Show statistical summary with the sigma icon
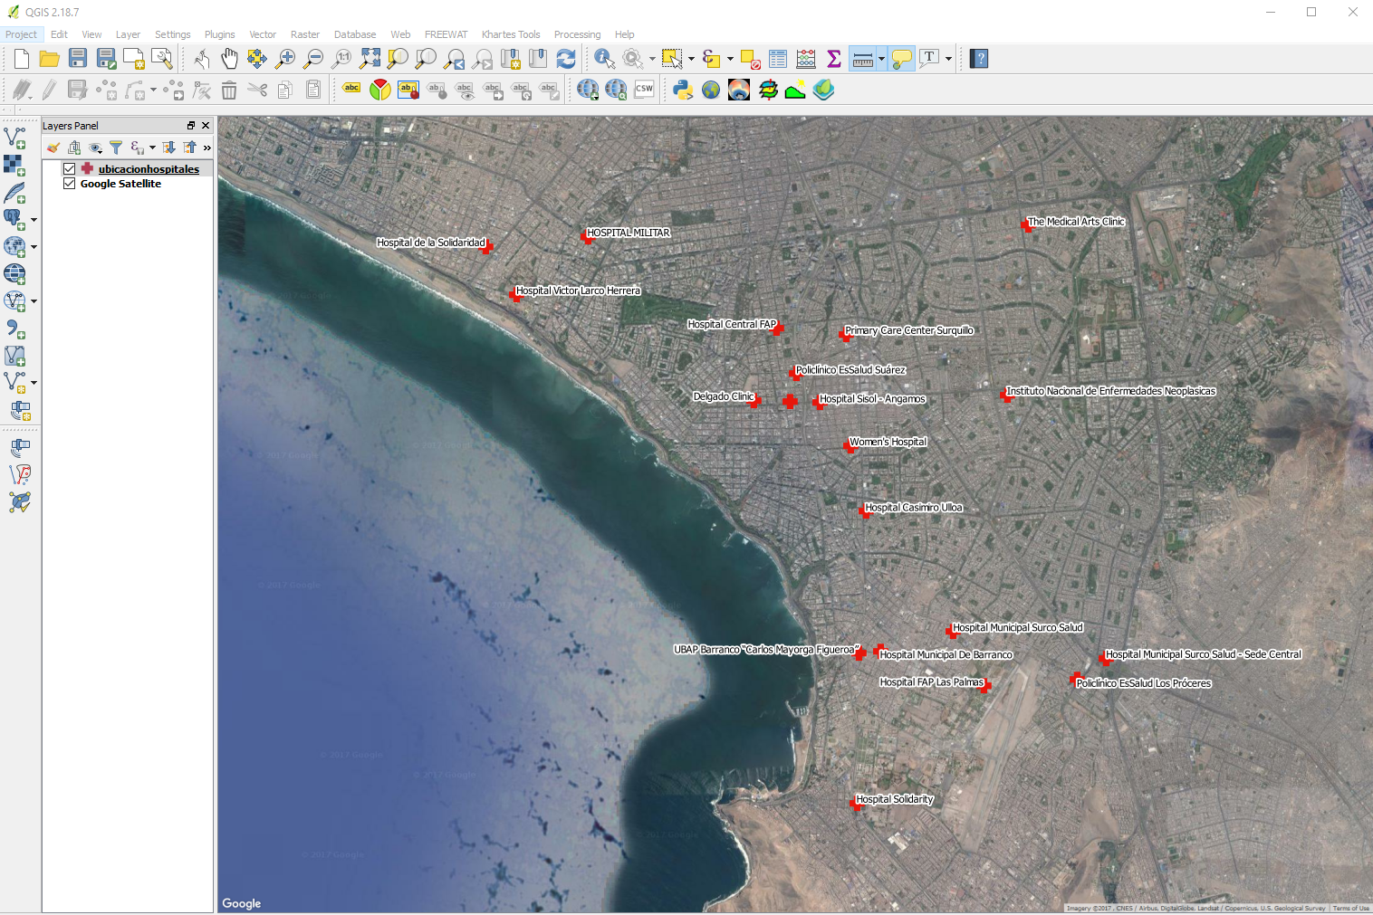Screen dimensions: 1373x915 tap(834, 59)
